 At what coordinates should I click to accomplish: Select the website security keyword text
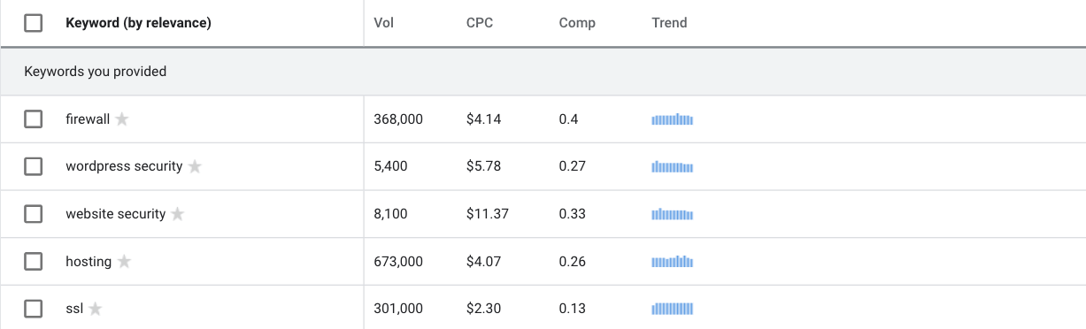tap(116, 214)
